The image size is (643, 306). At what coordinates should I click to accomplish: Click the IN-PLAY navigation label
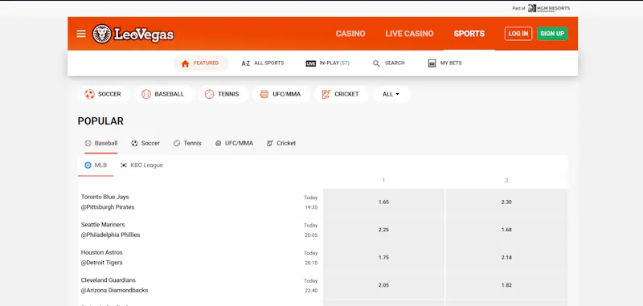(334, 63)
